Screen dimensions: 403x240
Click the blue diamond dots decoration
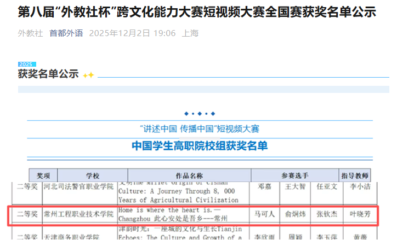pyautogui.click(x=200, y=114)
